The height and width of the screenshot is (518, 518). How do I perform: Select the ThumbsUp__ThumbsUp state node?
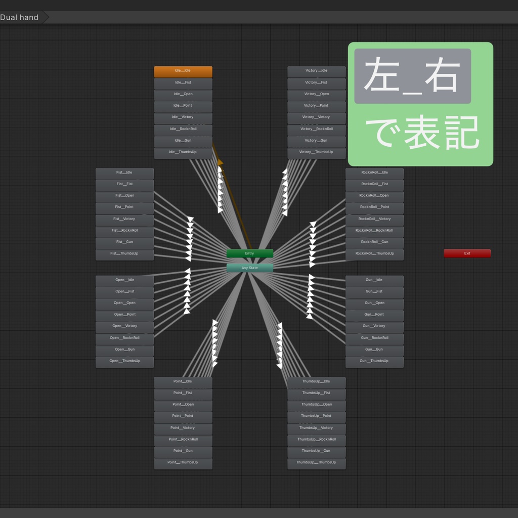click(x=317, y=463)
